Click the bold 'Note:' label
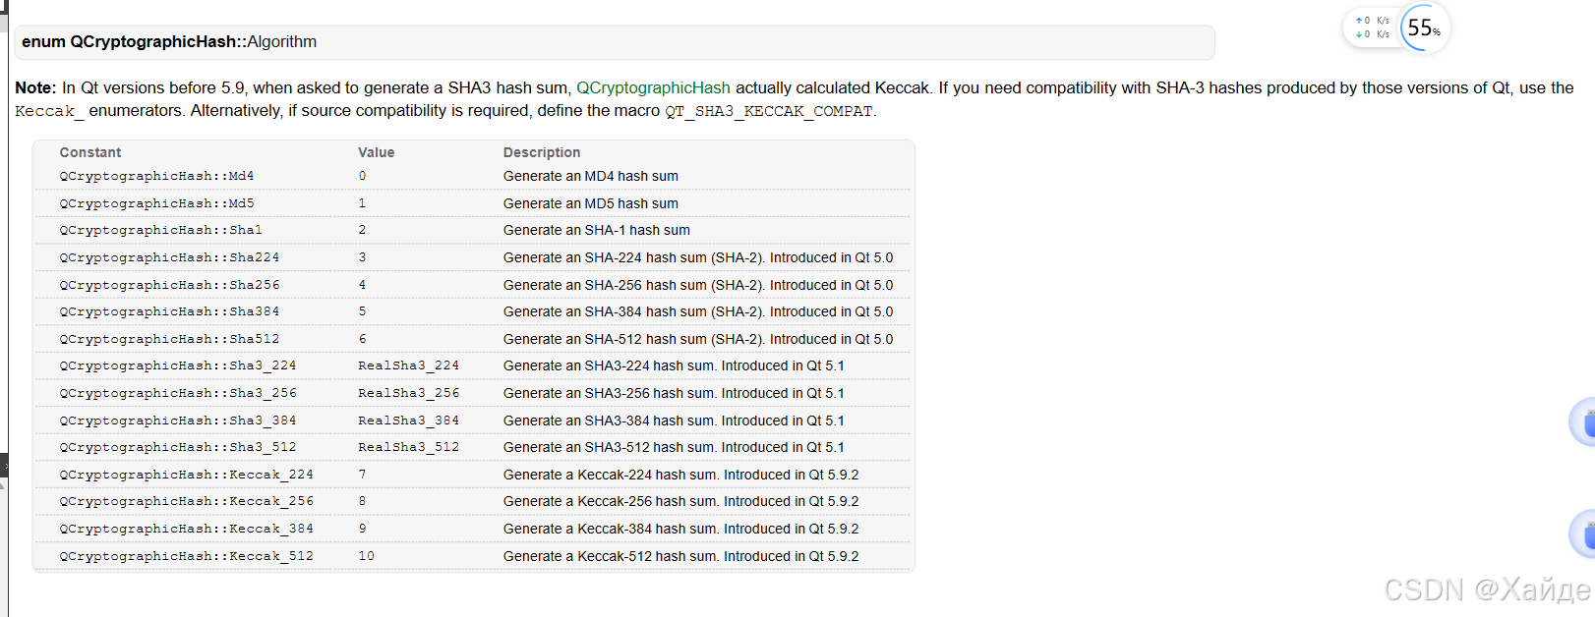The height and width of the screenshot is (617, 1595). pos(35,87)
